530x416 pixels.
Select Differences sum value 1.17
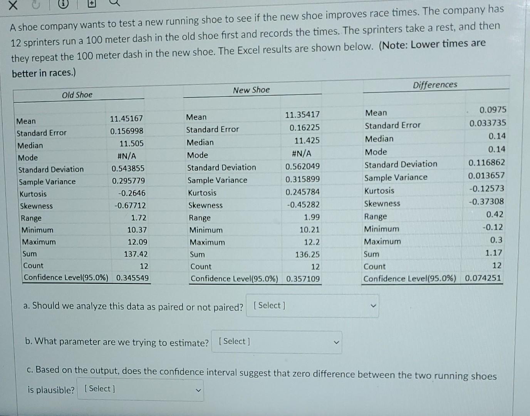point(493,253)
